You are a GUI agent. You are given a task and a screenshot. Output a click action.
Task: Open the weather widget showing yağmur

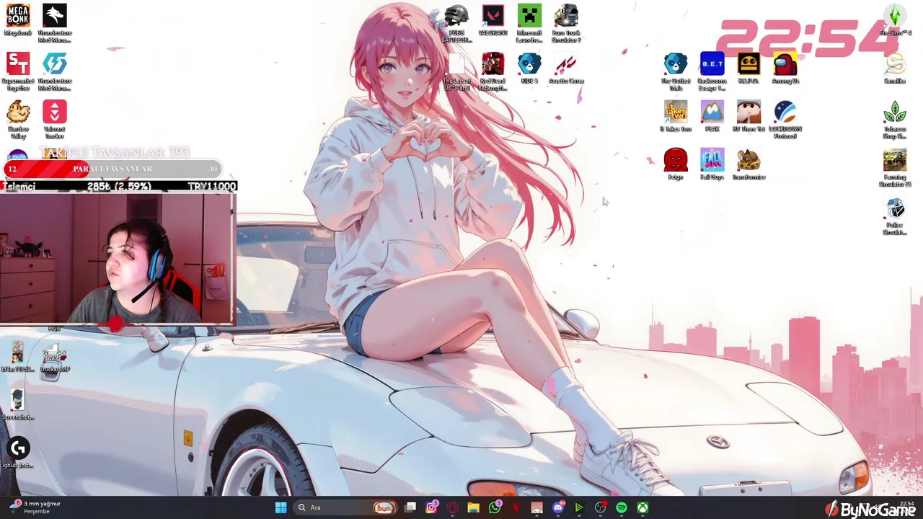(x=35, y=507)
